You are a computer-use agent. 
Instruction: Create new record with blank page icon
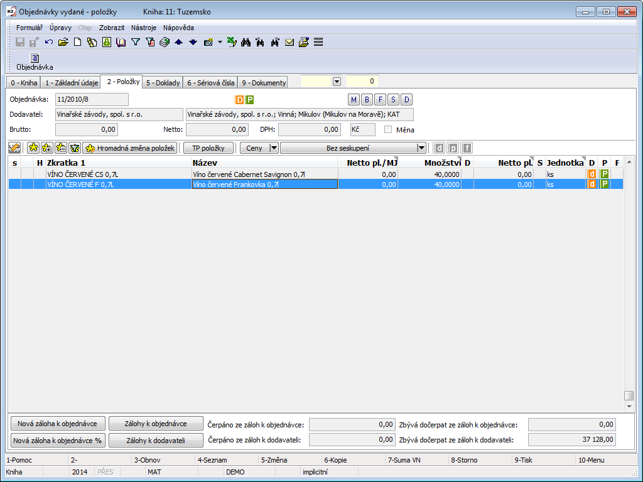77,42
